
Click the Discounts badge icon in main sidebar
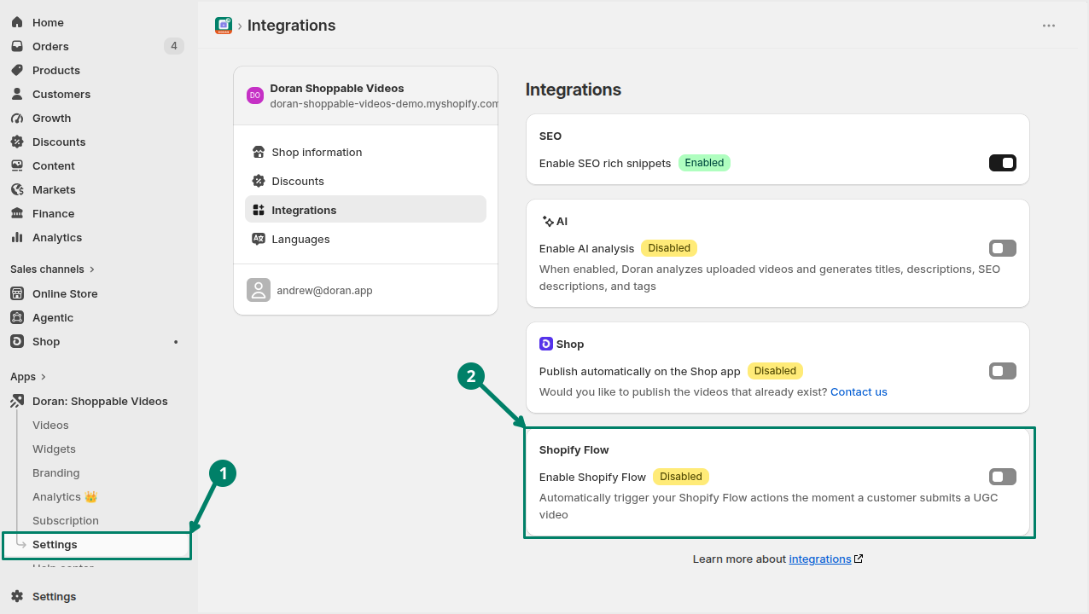point(17,142)
